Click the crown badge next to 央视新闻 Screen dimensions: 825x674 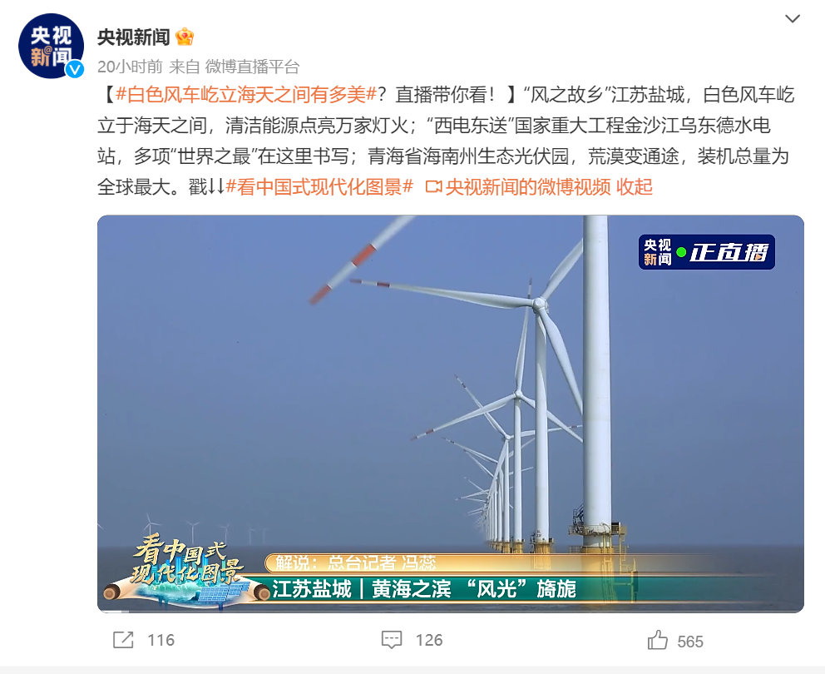tap(185, 37)
